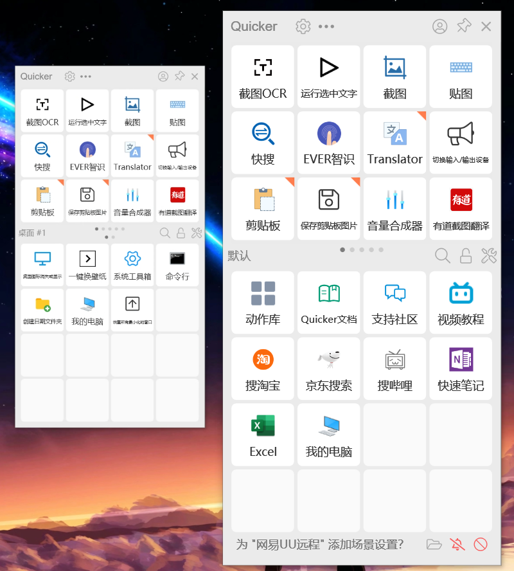Launch 运行选中文字 in the larger Quicker panel
The height and width of the screenshot is (571, 514).
(329, 77)
